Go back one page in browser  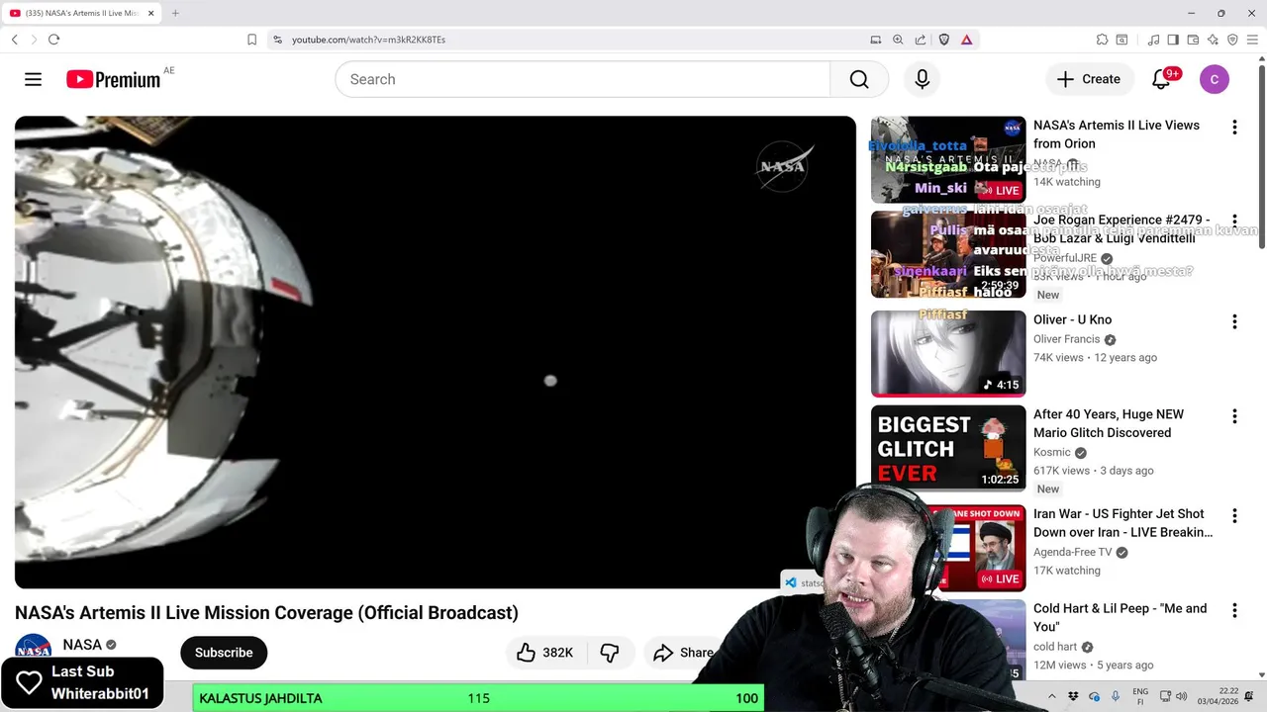tap(15, 40)
